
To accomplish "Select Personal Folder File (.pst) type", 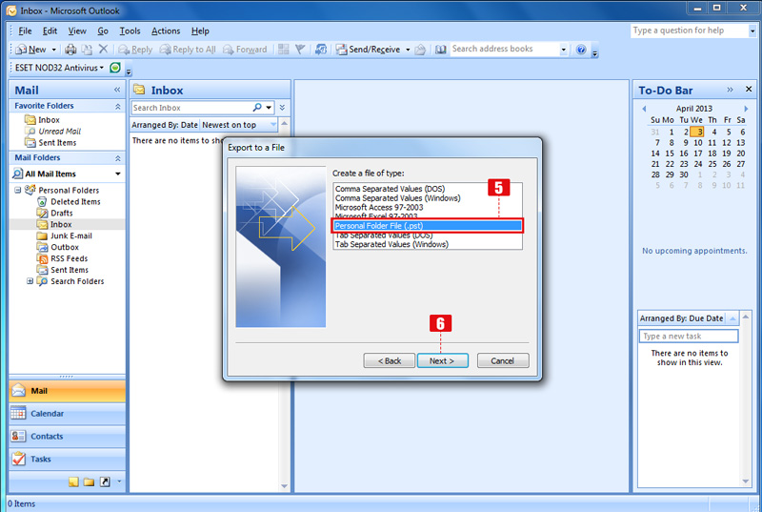I will (427, 226).
